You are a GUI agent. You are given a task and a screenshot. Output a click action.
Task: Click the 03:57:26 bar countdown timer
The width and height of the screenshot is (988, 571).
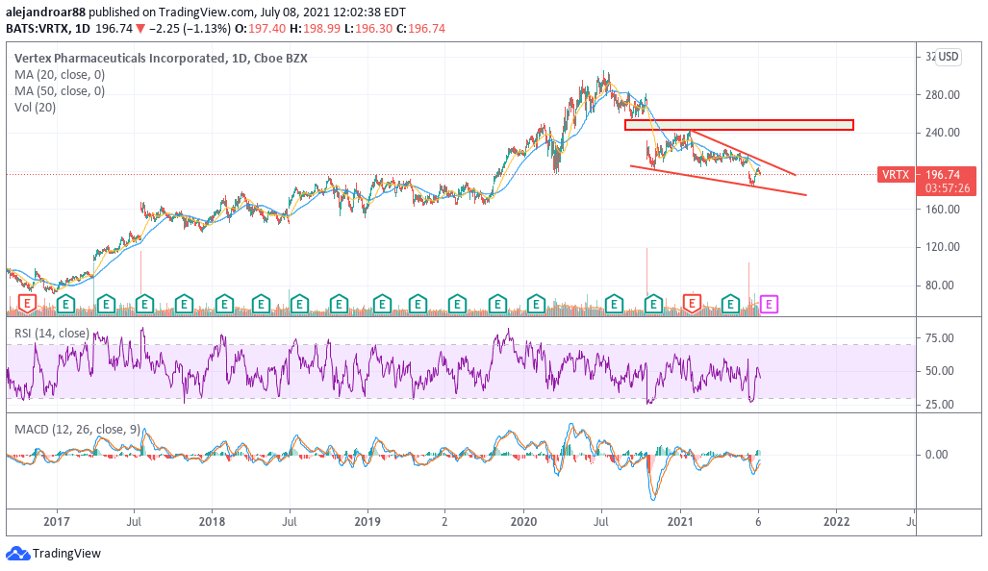(947, 187)
